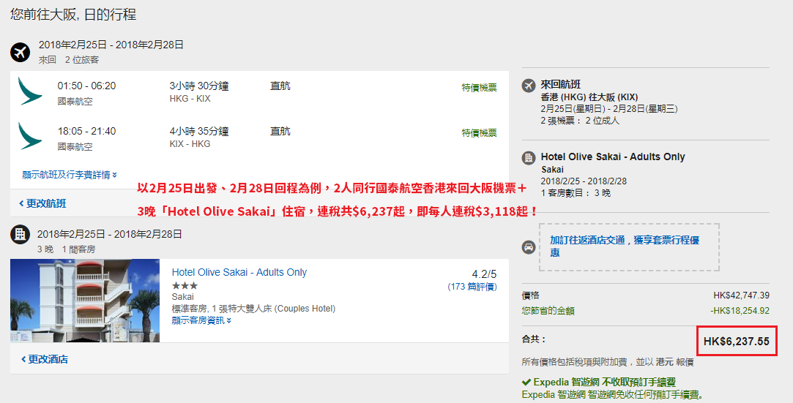Click the KIX - HKG route code
793x403 pixels.
click(x=190, y=144)
